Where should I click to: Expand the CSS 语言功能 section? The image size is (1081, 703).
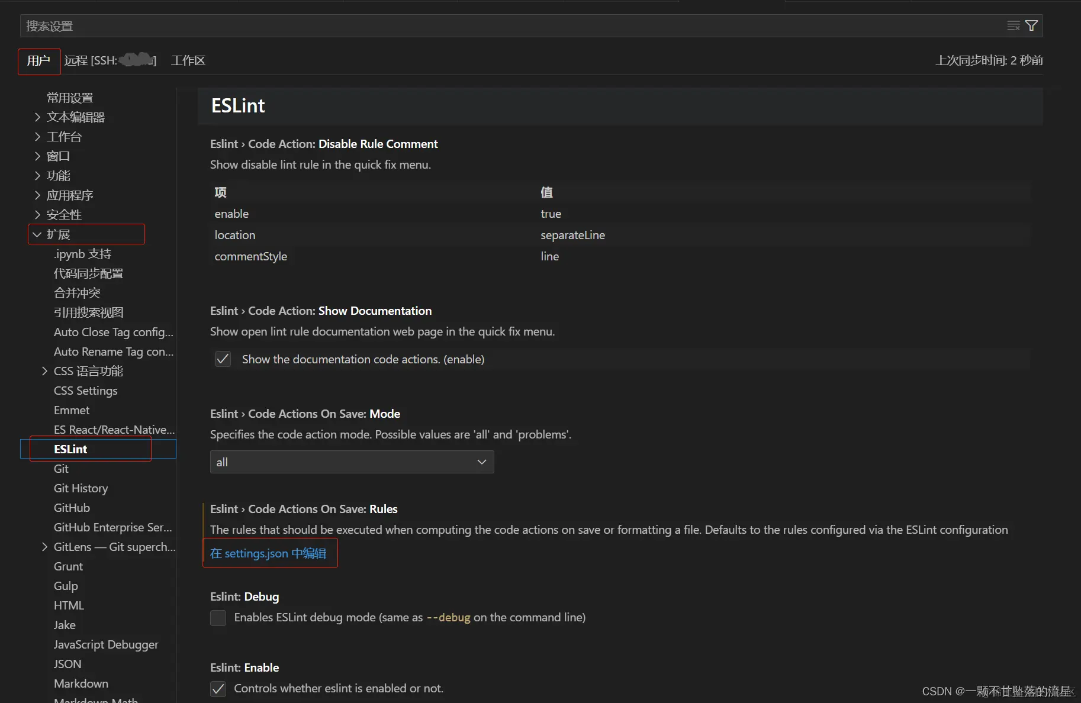tap(44, 371)
